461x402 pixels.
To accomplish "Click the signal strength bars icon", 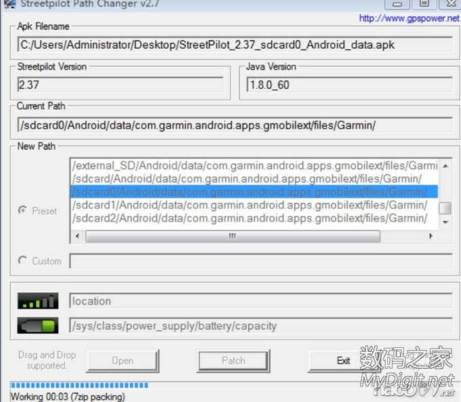I will [39, 301].
